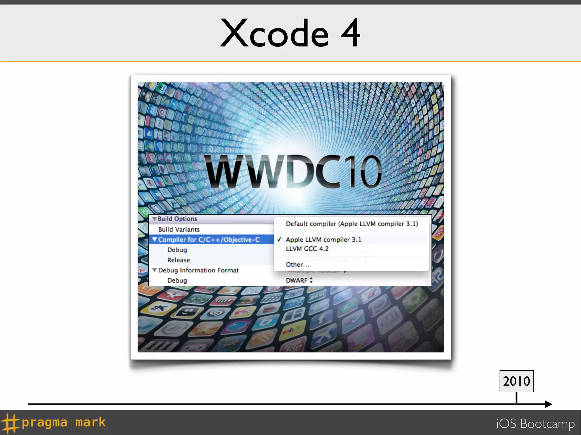Click the WWDC10 logo in the image
Image resolution: width=581 pixels, height=435 pixels.
coord(294,172)
